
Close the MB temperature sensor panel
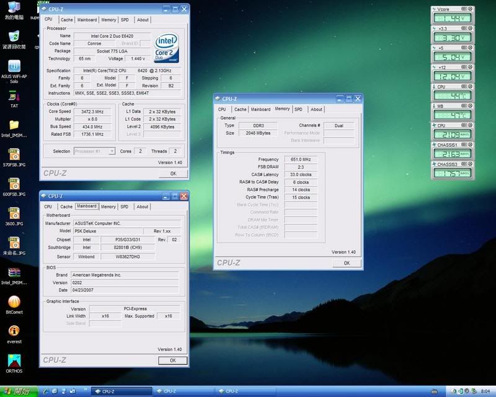470,105
